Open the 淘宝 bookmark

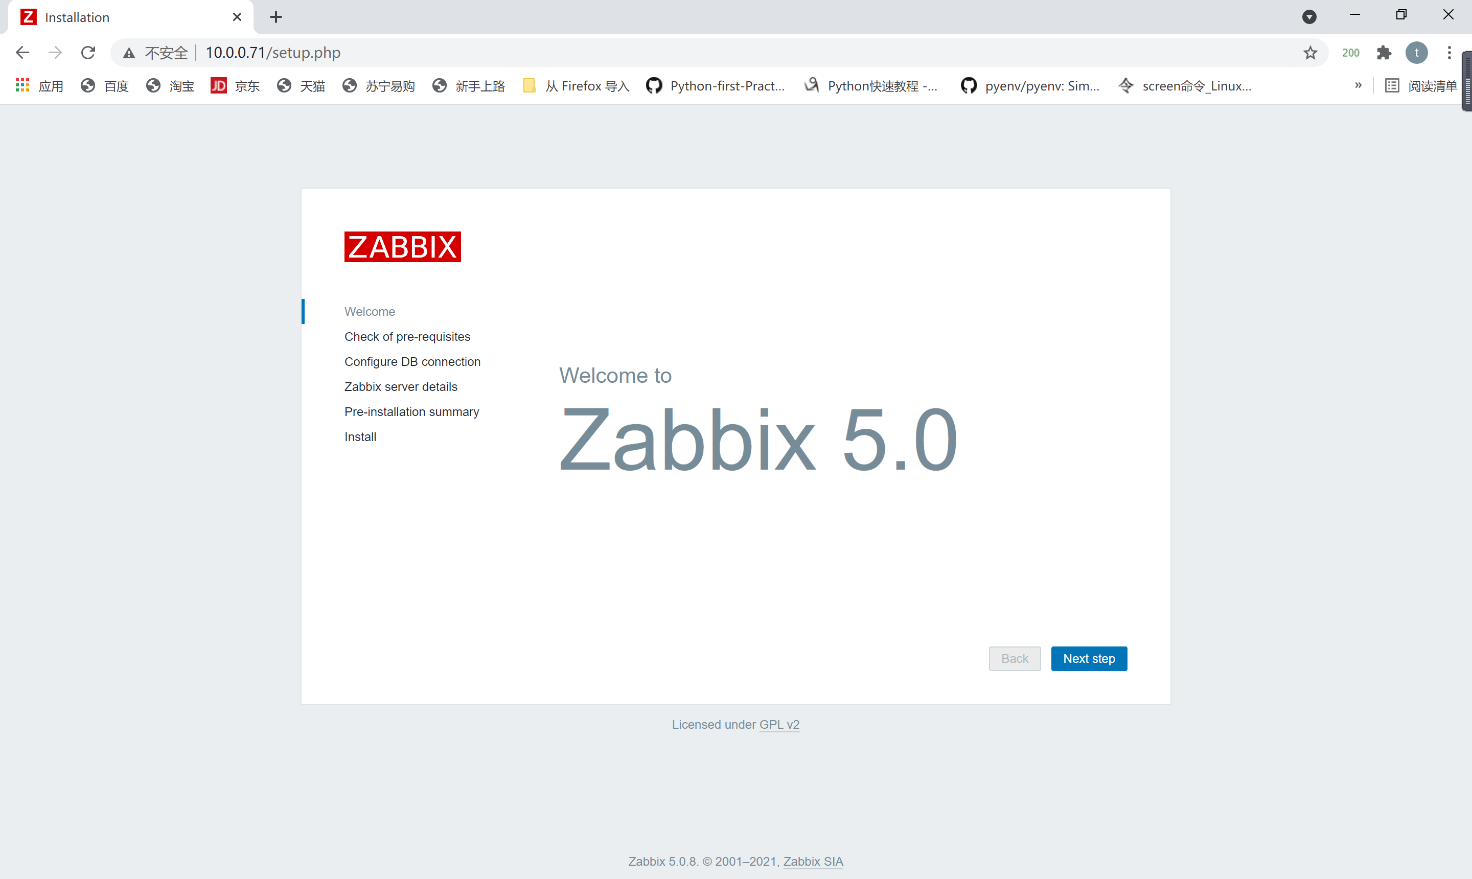click(170, 86)
